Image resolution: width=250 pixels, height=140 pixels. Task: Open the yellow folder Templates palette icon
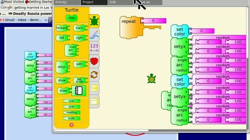pyautogui.click(x=94, y=101)
